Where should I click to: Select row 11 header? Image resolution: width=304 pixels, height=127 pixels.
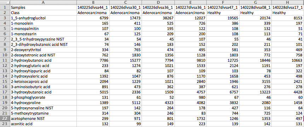(x=5, y=61)
